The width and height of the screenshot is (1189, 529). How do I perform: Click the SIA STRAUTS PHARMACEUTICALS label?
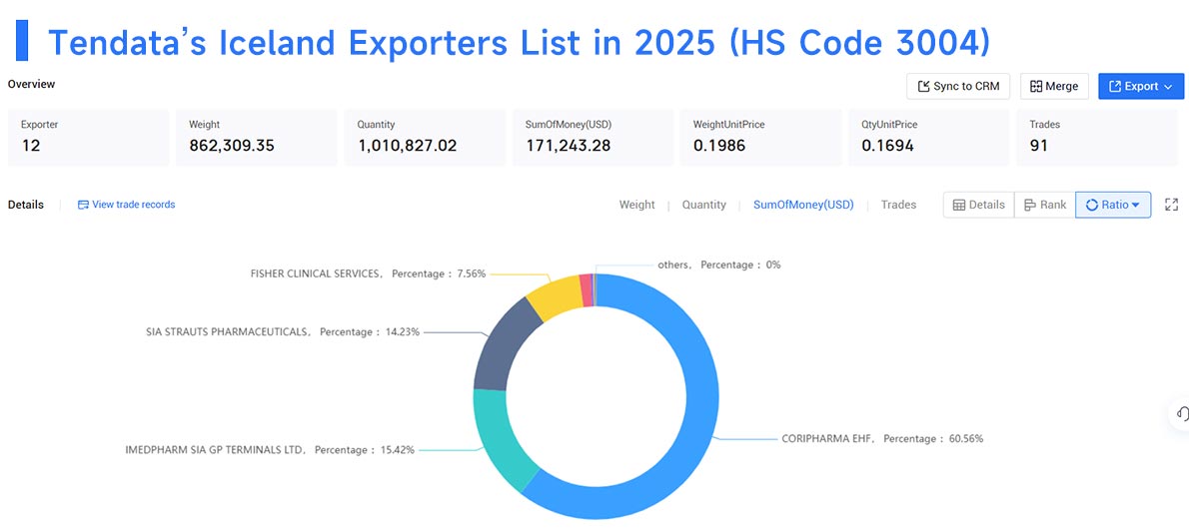pyautogui.click(x=283, y=331)
